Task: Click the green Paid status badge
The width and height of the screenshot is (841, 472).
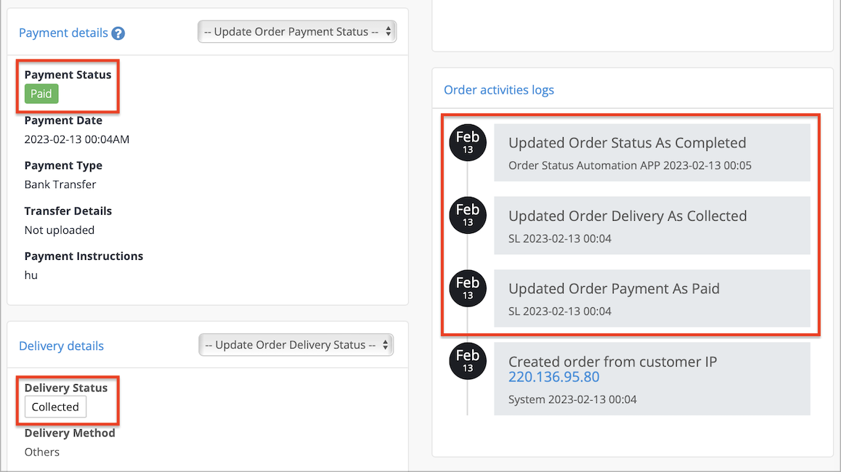Action: 41,94
